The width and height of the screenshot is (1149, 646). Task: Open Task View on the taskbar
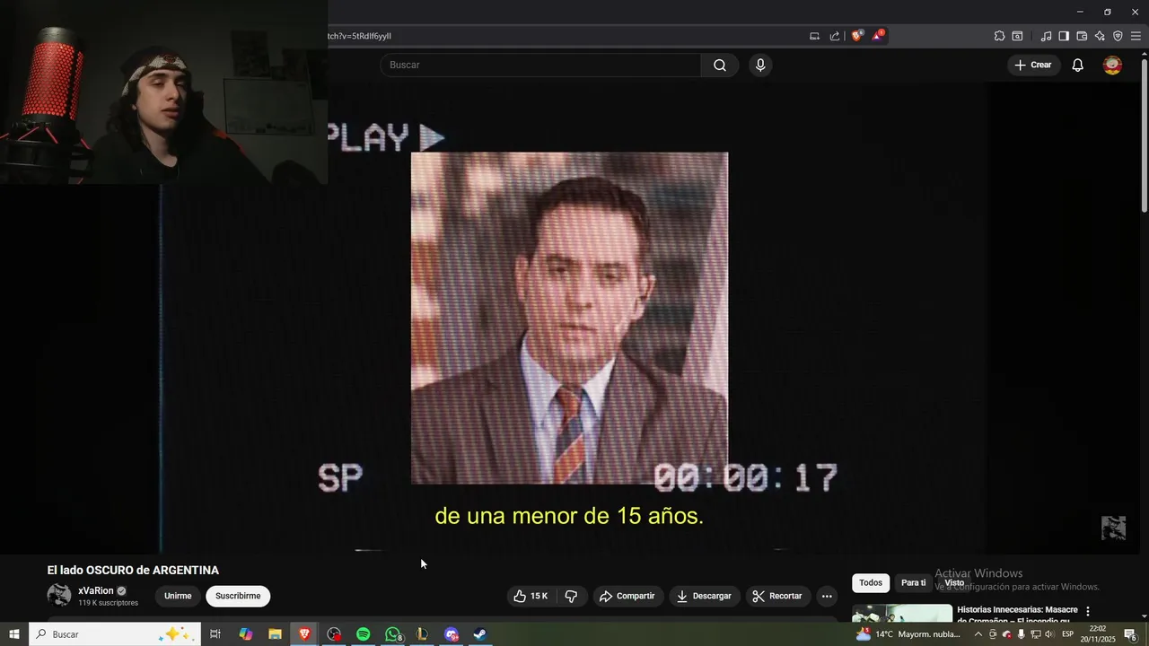(215, 634)
